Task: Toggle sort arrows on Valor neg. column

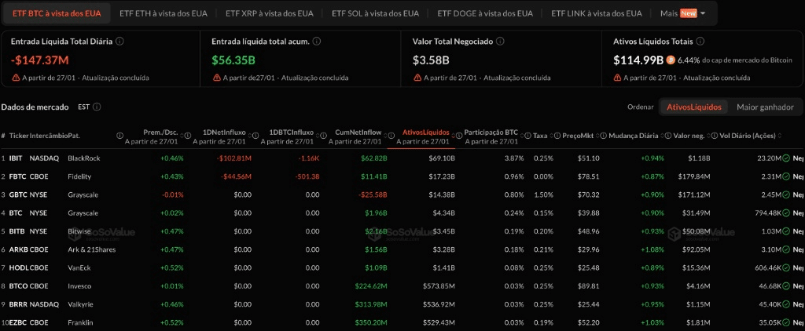Action: (x=707, y=136)
